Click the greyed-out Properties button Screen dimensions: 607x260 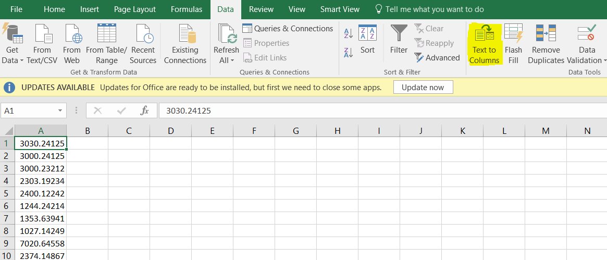click(x=266, y=43)
